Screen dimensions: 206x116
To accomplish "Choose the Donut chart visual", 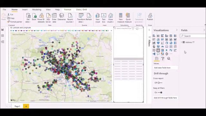I will 171,43.
